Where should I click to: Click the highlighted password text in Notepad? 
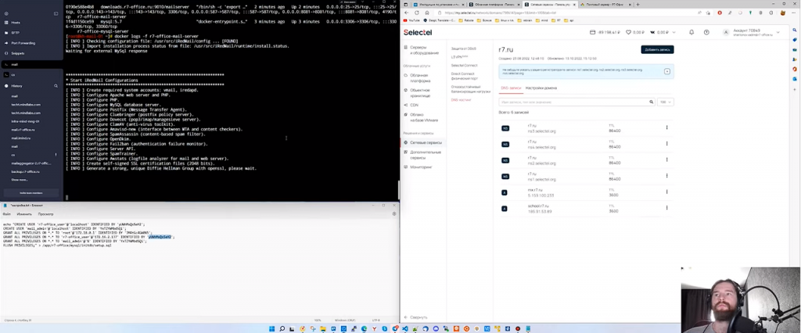(160, 237)
